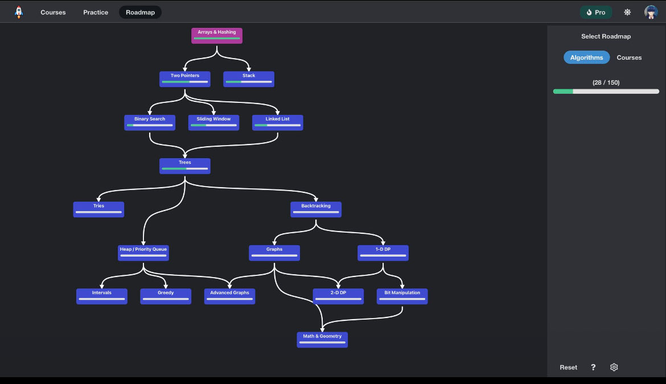Open the Courses nav tab
Screen dimensions: 666x384
(x=53, y=13)
